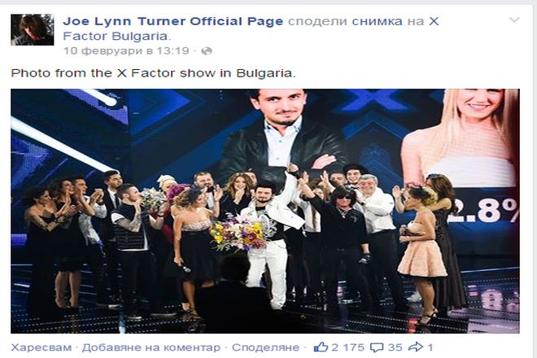
Task: Click the globe public-privacy icon
Action: point(207,51)
